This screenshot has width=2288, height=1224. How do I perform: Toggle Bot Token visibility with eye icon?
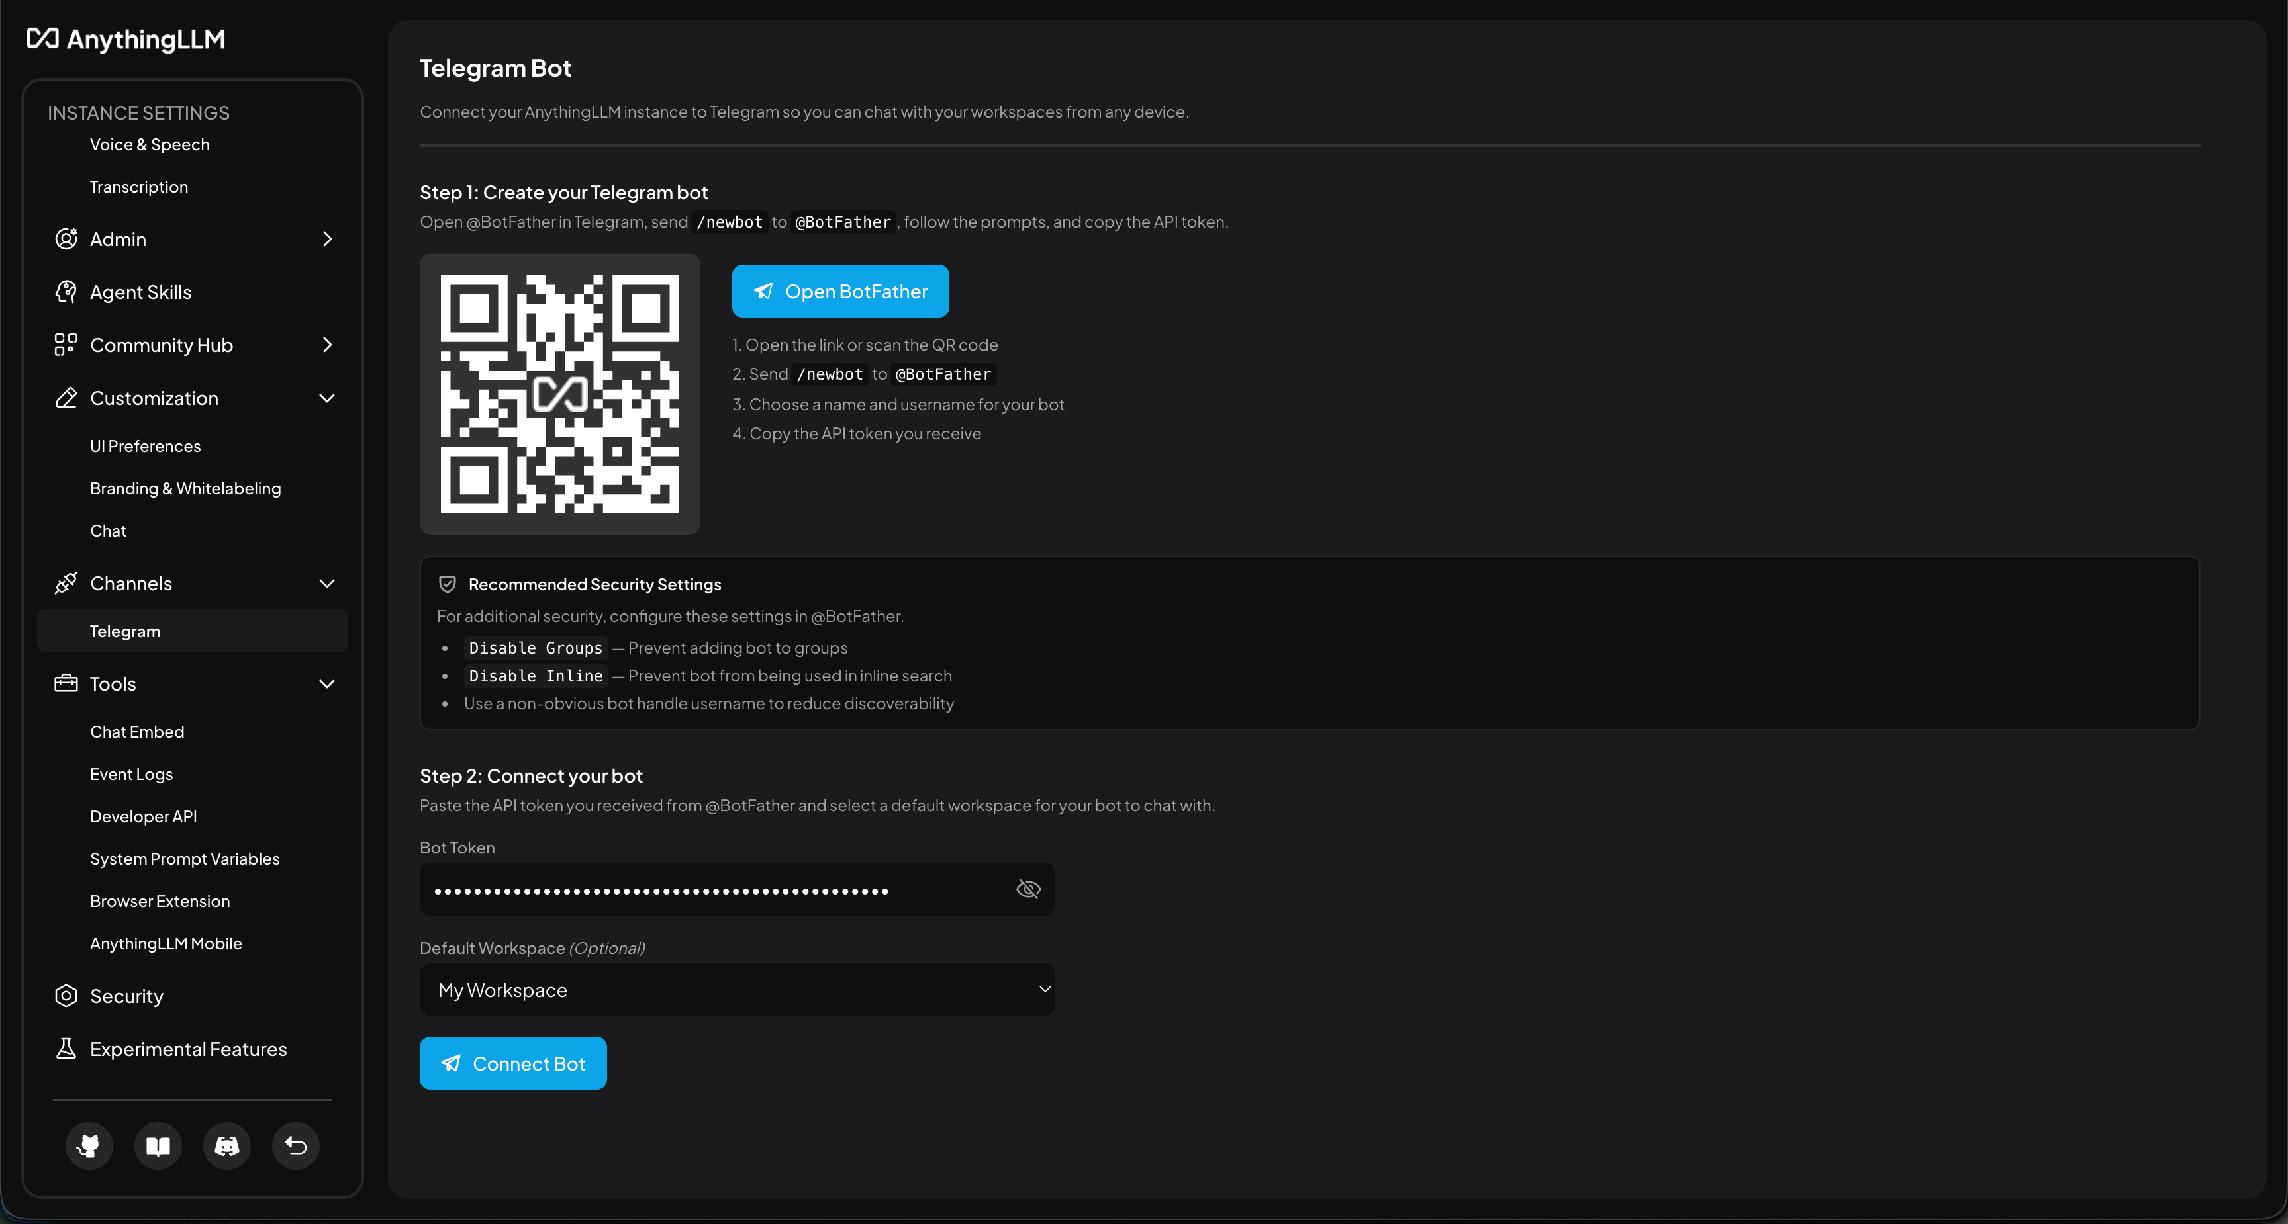tap(1027, 889)
